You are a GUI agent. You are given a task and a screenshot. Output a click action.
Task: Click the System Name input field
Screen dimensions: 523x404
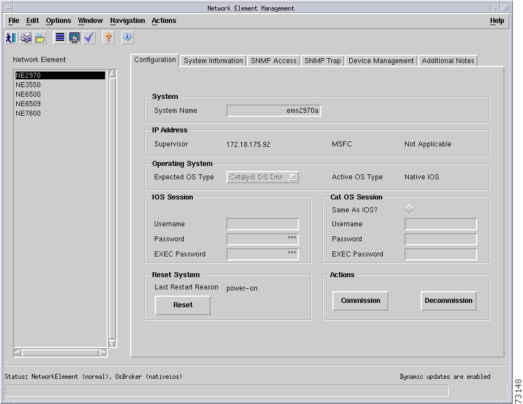273,111
